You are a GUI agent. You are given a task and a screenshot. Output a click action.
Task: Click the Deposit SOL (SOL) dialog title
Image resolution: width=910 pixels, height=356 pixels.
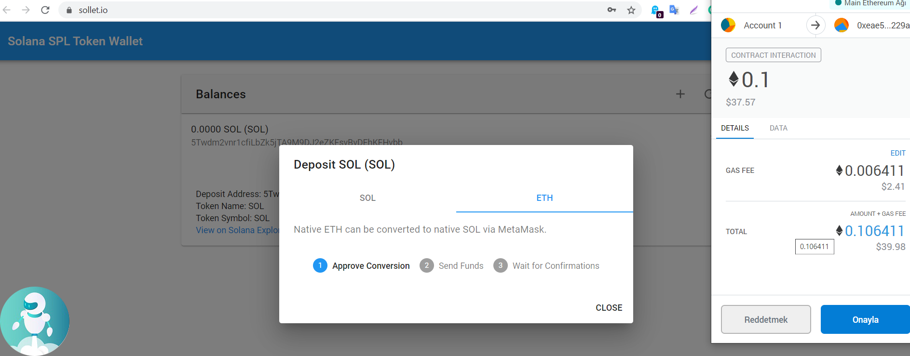click(x=344, y=164)
